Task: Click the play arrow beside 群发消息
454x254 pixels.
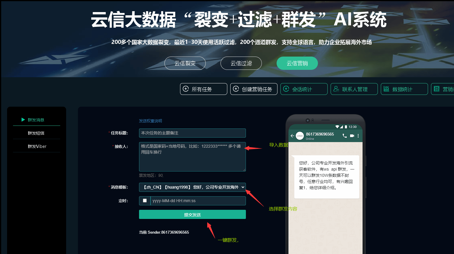Action: click(x=23, y=120)
